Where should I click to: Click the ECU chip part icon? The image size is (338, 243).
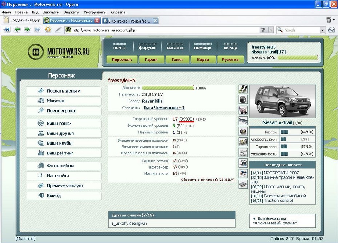(x=243, y=184)
